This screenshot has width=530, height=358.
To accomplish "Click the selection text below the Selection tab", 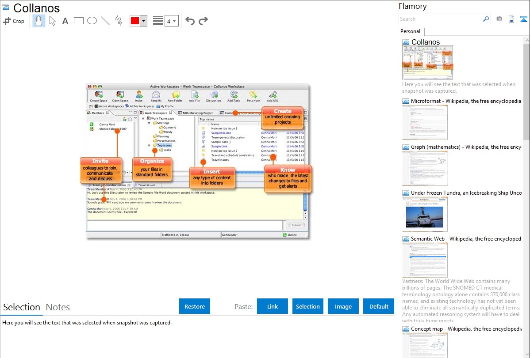I will tap(87, 323).
